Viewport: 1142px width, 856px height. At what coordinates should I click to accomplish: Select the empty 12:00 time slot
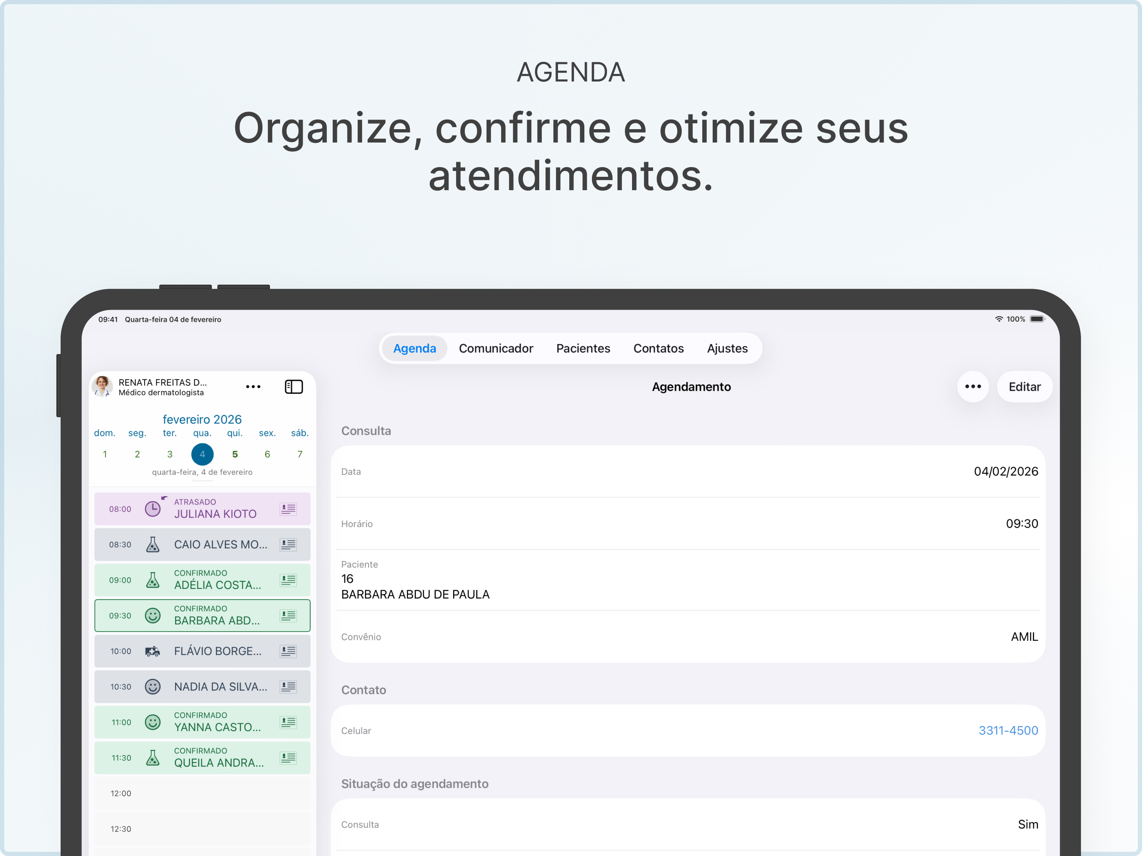202,794
